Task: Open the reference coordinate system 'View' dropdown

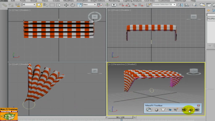Action: (x=89, y=4)
